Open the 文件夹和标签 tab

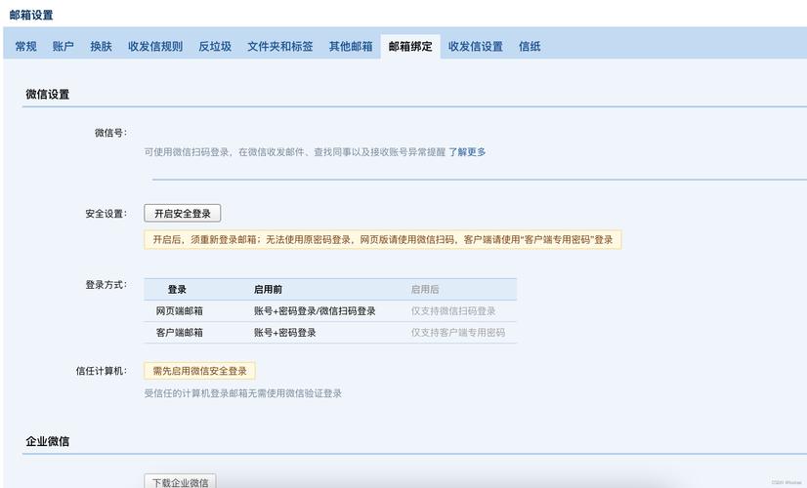280,46
